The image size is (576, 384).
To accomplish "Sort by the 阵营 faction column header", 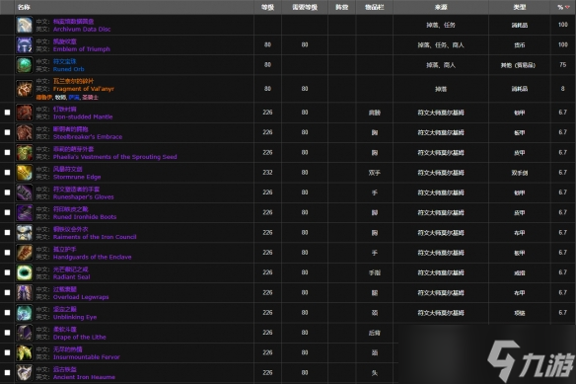I will 342,7.
